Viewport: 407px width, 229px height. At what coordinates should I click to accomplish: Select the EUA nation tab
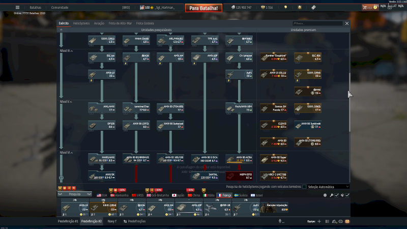click(x=102, y=195)
